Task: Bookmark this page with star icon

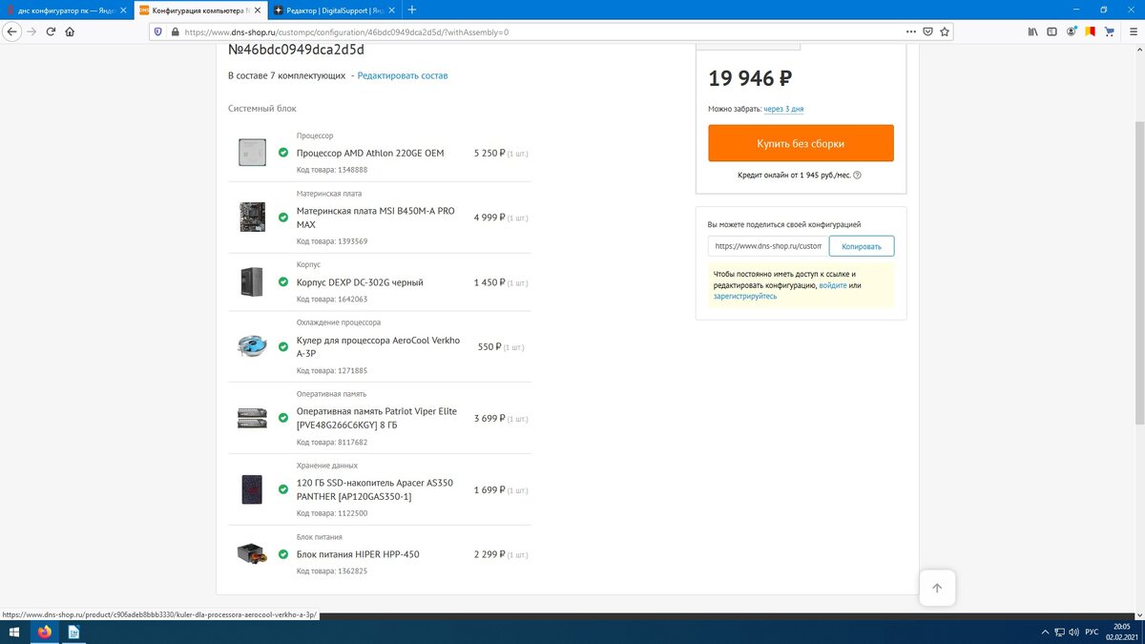Action: point(945,31)
